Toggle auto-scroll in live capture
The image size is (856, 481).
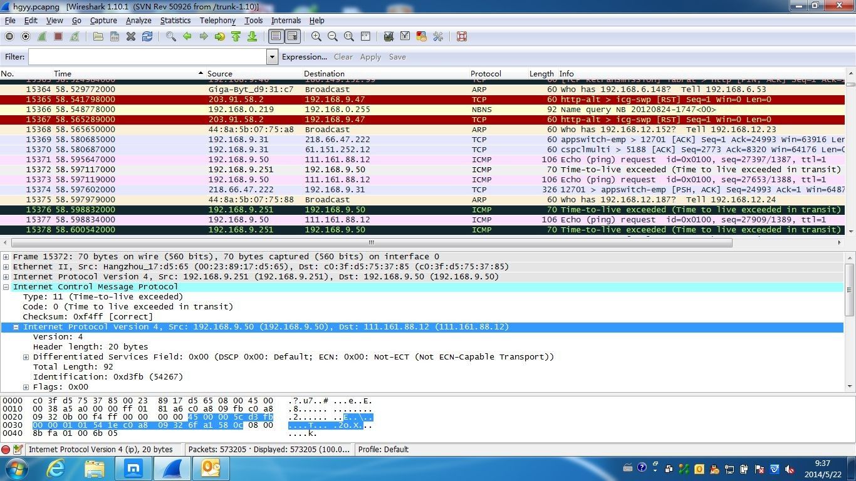(292, 37)
